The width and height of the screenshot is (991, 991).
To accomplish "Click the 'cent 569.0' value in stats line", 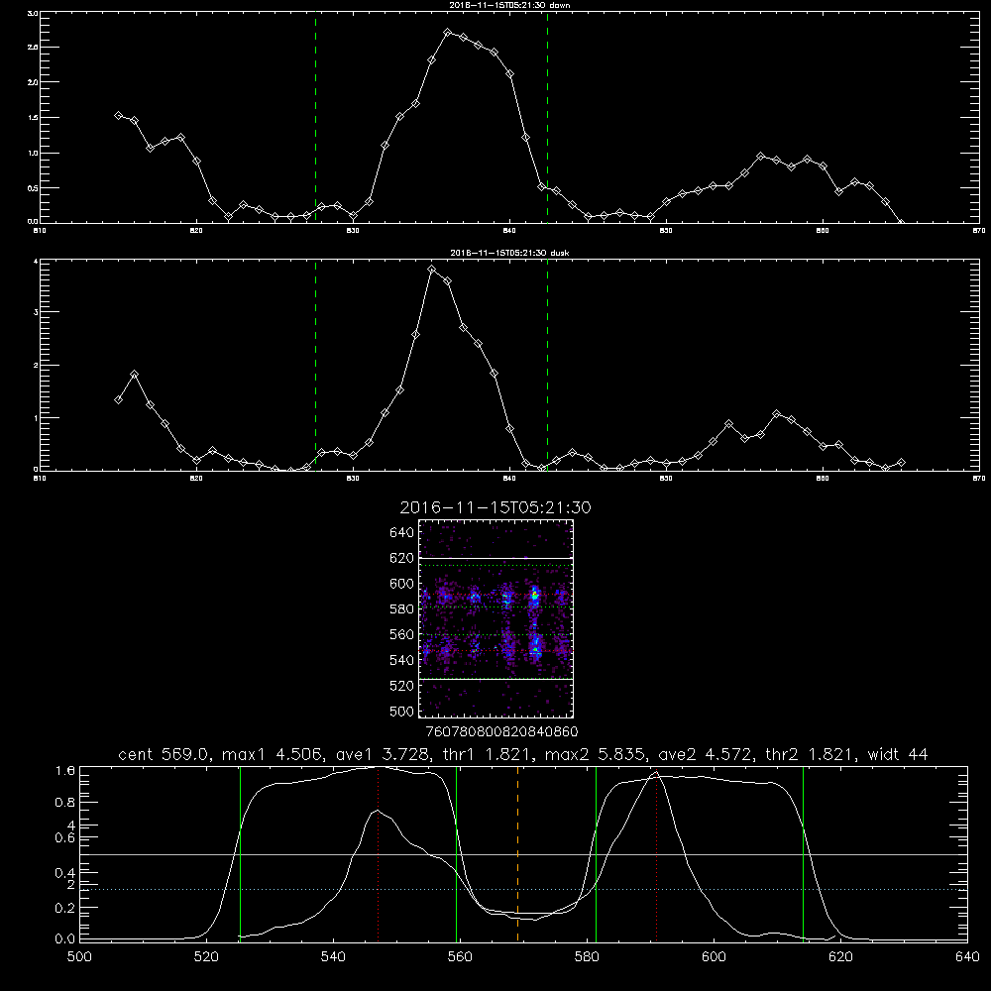I will 164,754.
